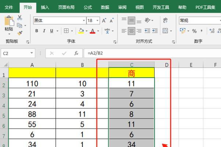Open font size 18 dropdown
Image resolution: width=221 pixels, height=147 pixels.
coord(97,21)
